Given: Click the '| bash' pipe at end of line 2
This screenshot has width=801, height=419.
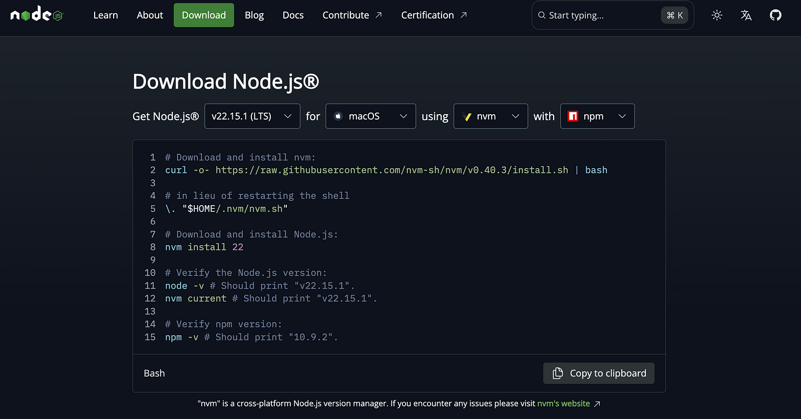Looking at the screenshot, I should [591, 170].
